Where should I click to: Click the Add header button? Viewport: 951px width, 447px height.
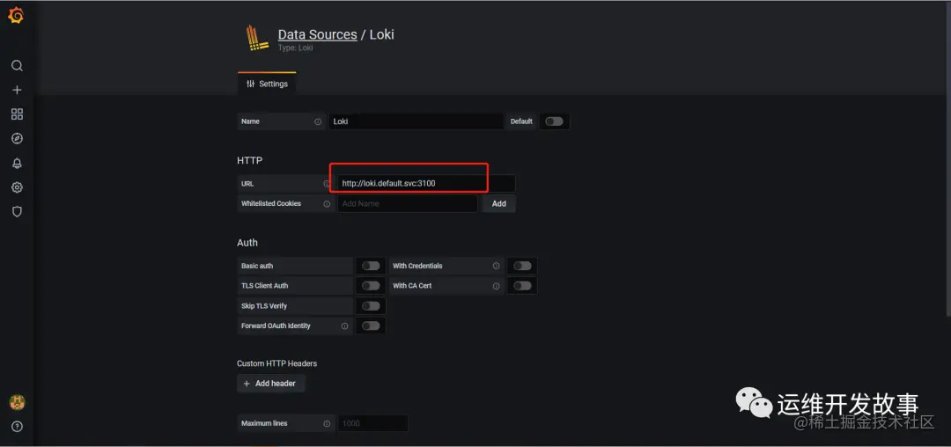270,384
